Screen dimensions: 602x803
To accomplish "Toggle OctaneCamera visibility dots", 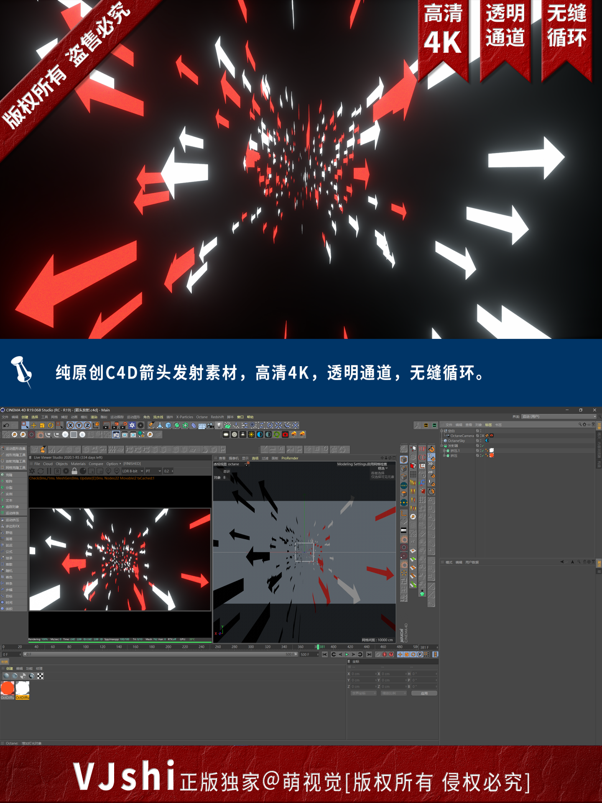I will (x=481, y=436).
